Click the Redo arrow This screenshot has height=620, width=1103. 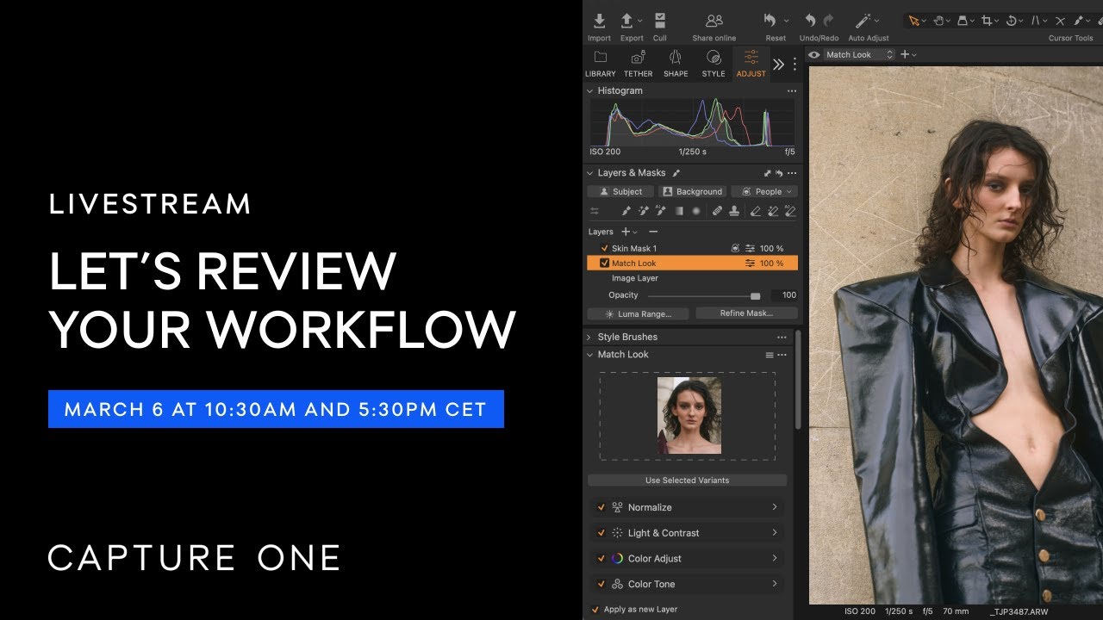pyautogui.click(x=829, y=21)
